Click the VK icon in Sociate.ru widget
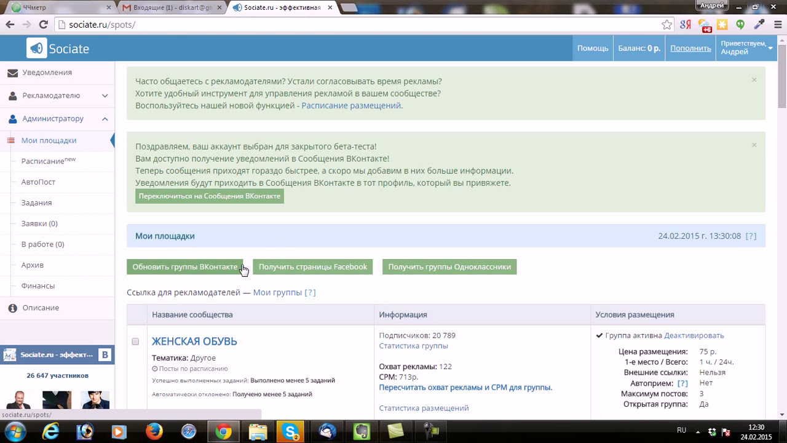Screen dimensions: 787x443 105,355
